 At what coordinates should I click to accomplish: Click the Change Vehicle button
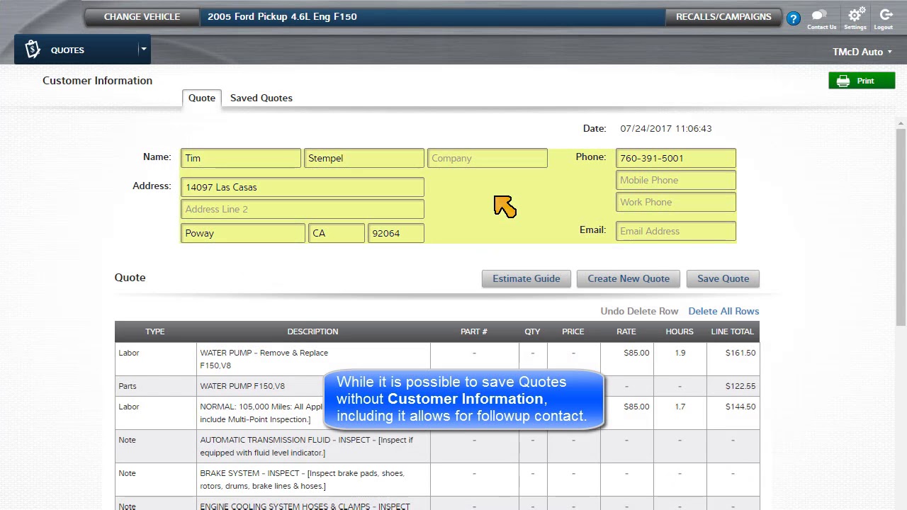tap(142, 16)
